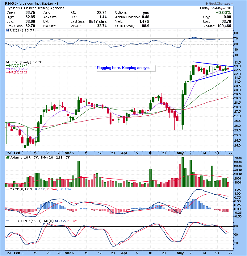Click the 33.5 price axis label
Viewport: 247px width, 256px height.
[x=237, y=63]
